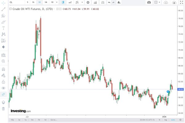185x123 pixels.
Task: Activate the zoom in magnifier tool
Action: [3, 61]
